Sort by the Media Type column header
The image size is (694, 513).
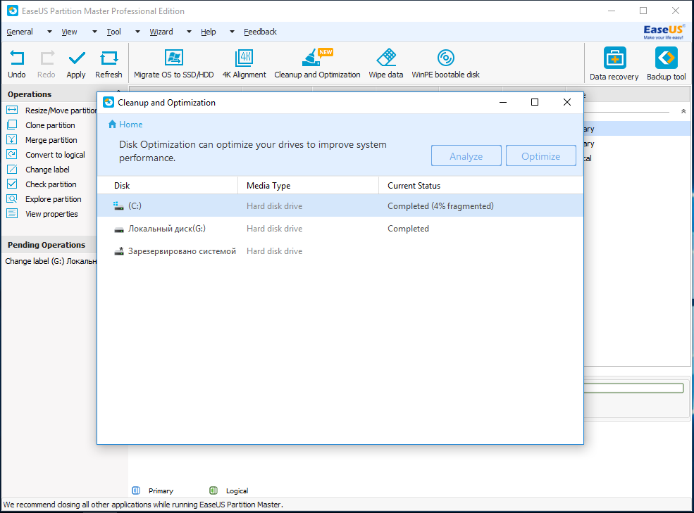click(x=309, y=185)
